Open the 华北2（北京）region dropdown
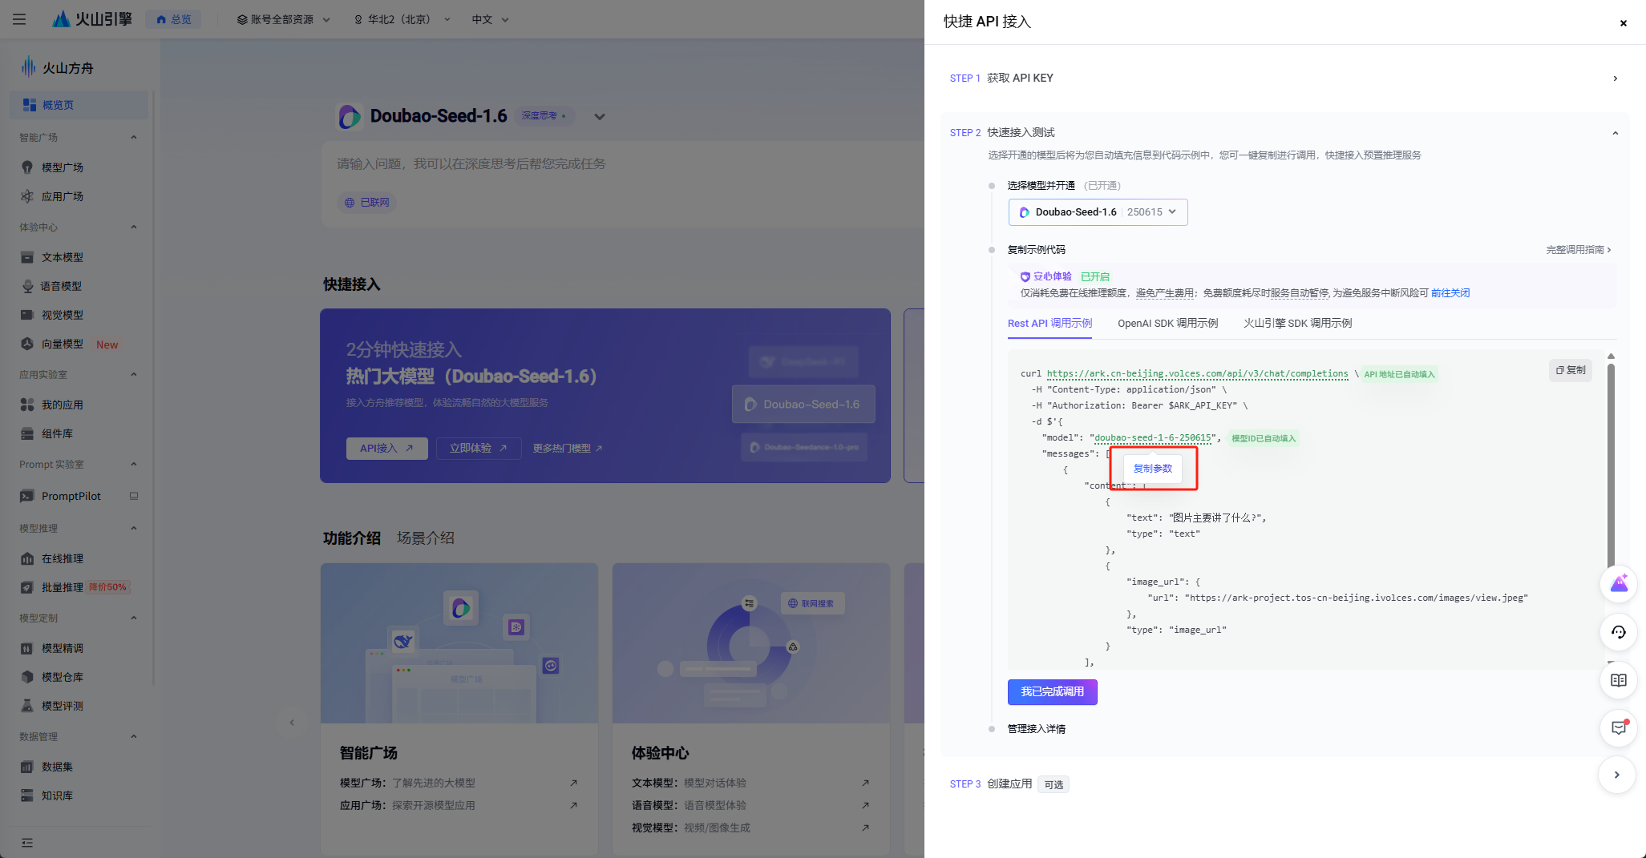1646x858 pixels. point(402,19)
